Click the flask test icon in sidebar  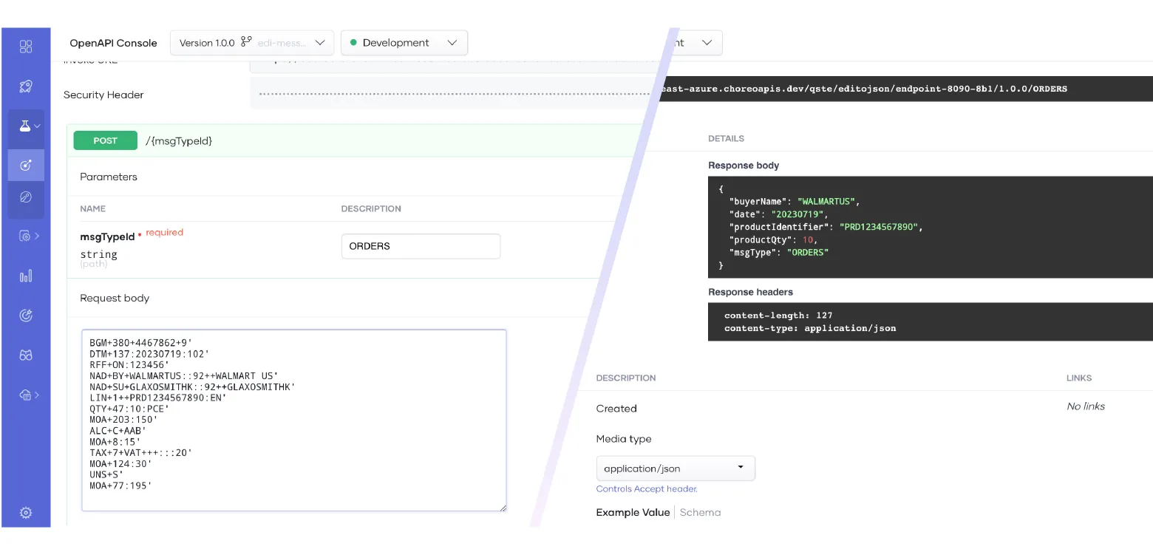pyautogui.click(x=26, y=126)
